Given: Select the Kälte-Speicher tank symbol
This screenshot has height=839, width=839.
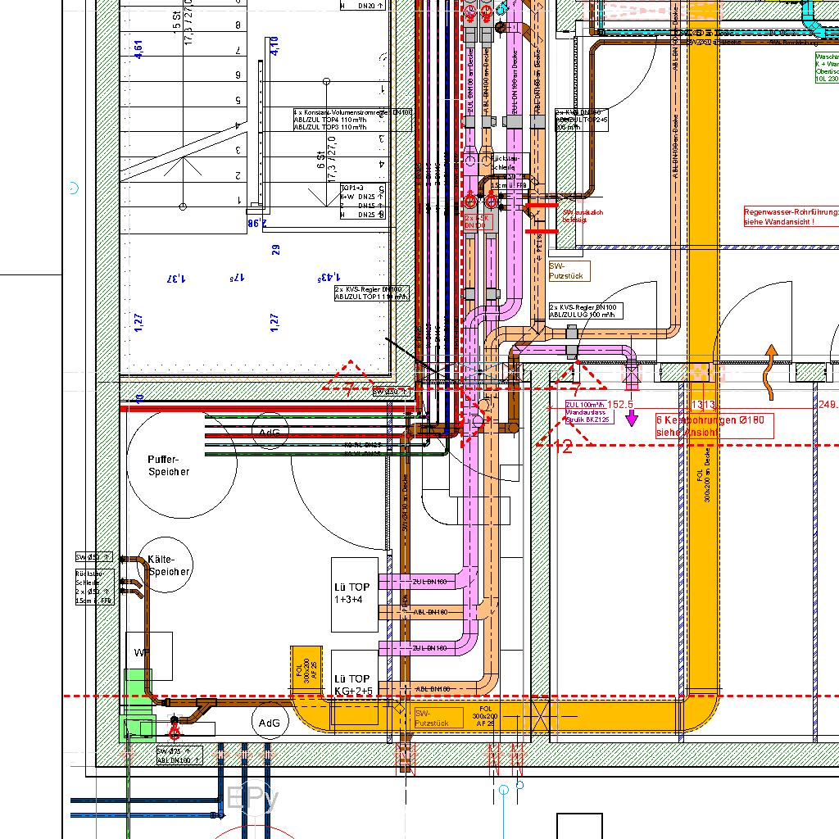Looking at the screenshot, I should tap(165, 565).
